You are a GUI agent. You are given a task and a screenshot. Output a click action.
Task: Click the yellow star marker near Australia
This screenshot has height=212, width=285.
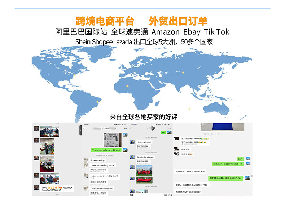point(189,109)
